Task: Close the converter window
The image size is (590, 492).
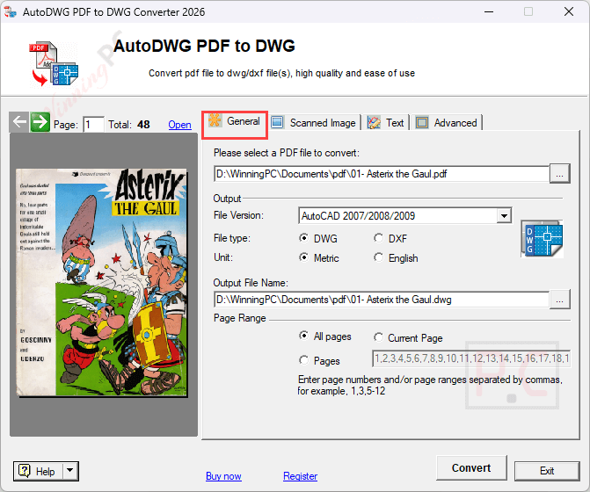Action: point(569,11)
